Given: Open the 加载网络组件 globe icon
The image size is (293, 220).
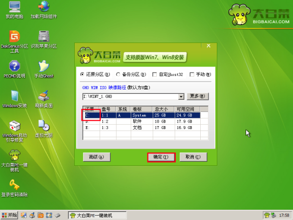Looking at the screenshot, I should click(x=44, y=7).
